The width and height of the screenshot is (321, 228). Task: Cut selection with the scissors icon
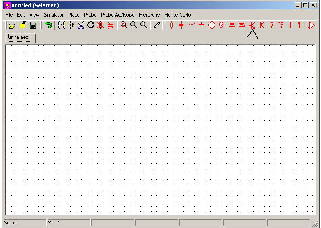[81, 25]
